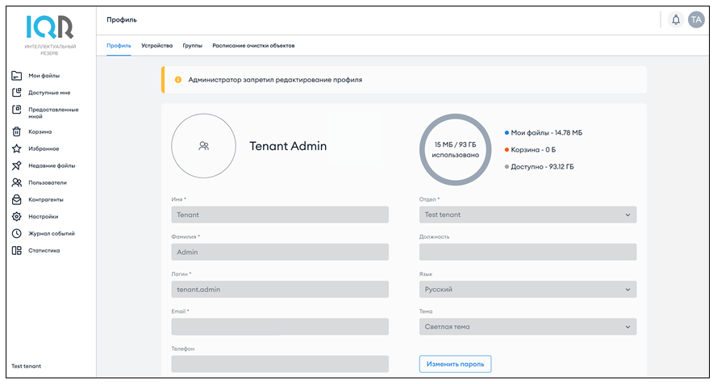
Task: Click the empty Телефон input field
Action: coord(280,364)
